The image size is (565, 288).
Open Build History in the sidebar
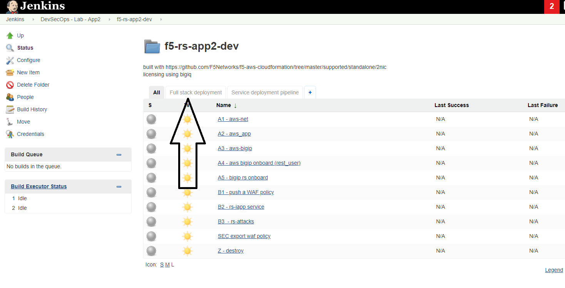coord(32,109)
